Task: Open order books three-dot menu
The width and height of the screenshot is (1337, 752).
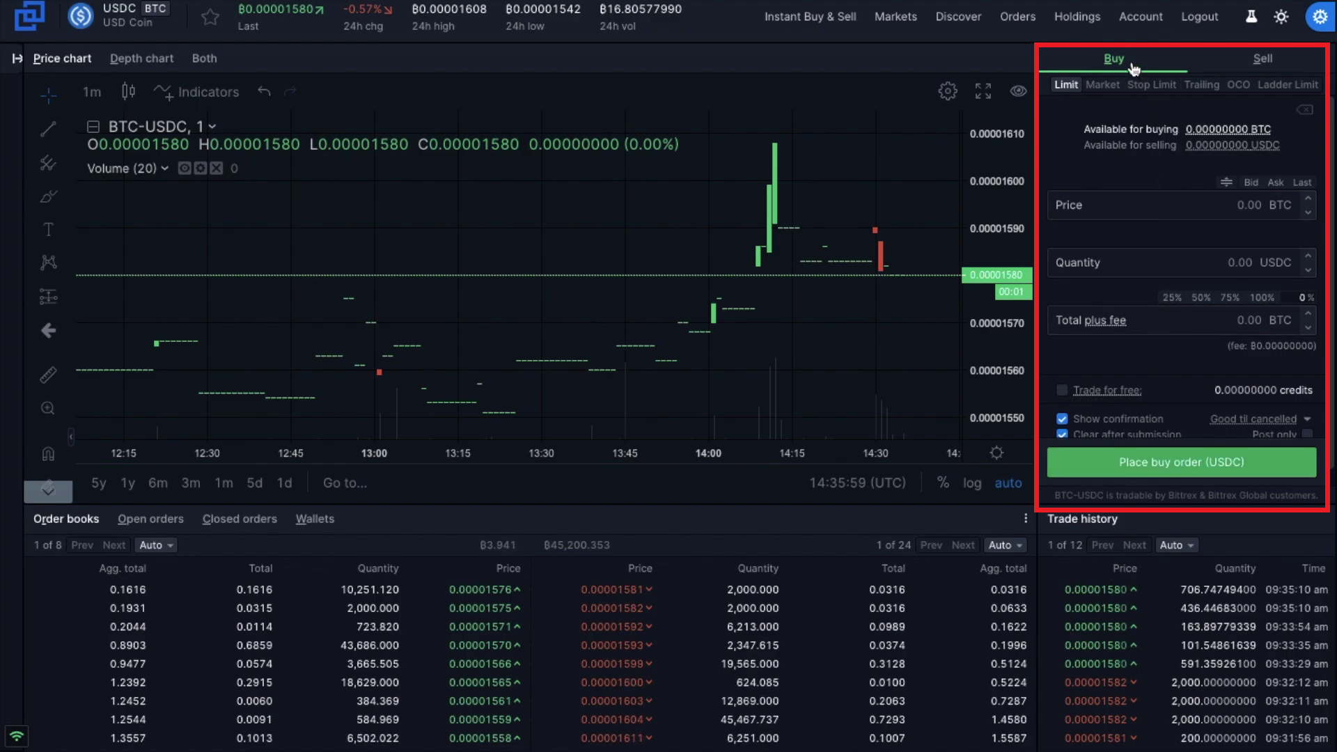Action: [1026, 519]
